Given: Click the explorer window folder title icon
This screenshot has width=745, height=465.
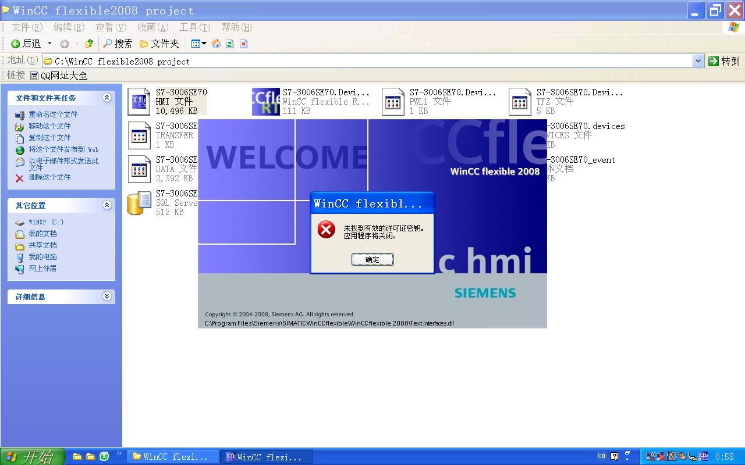Looking at the screenshot, I should coord(6,10).
